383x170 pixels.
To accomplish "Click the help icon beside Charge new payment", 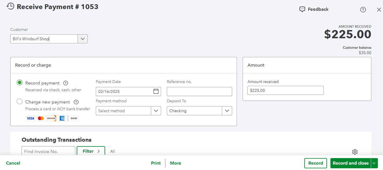I will 76,102.
